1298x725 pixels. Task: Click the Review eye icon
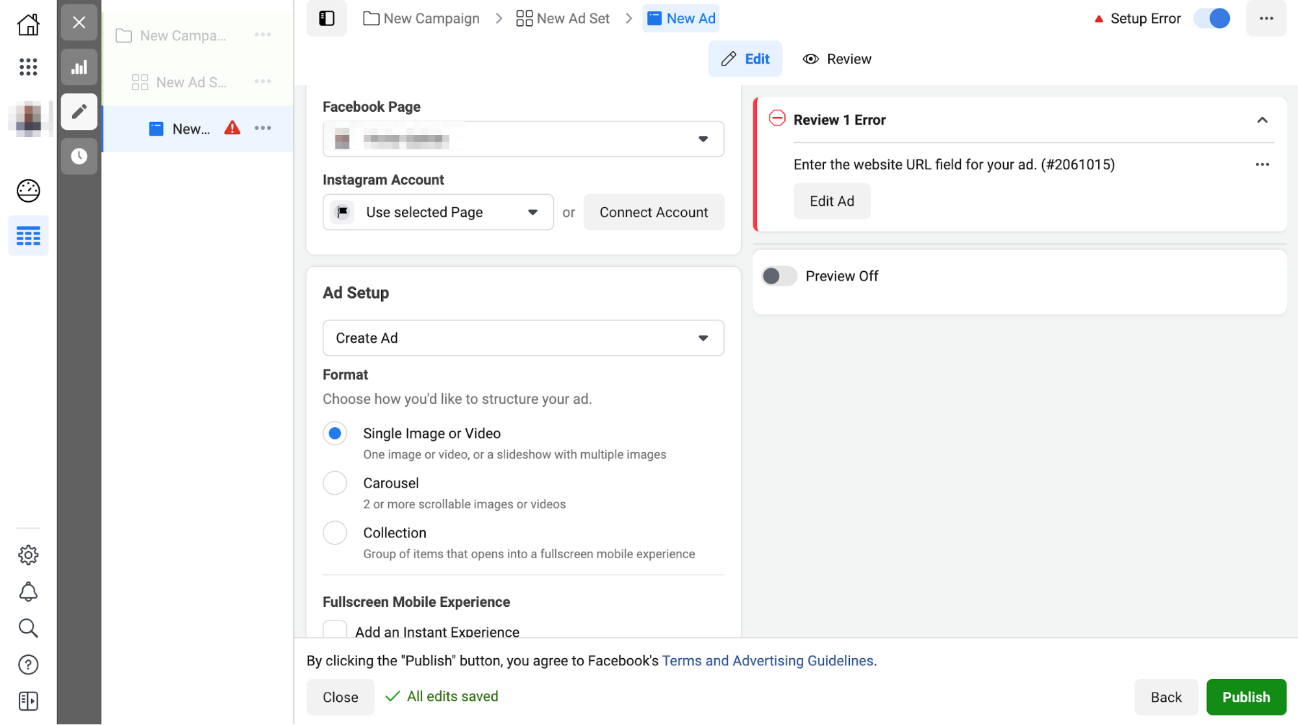810,59
